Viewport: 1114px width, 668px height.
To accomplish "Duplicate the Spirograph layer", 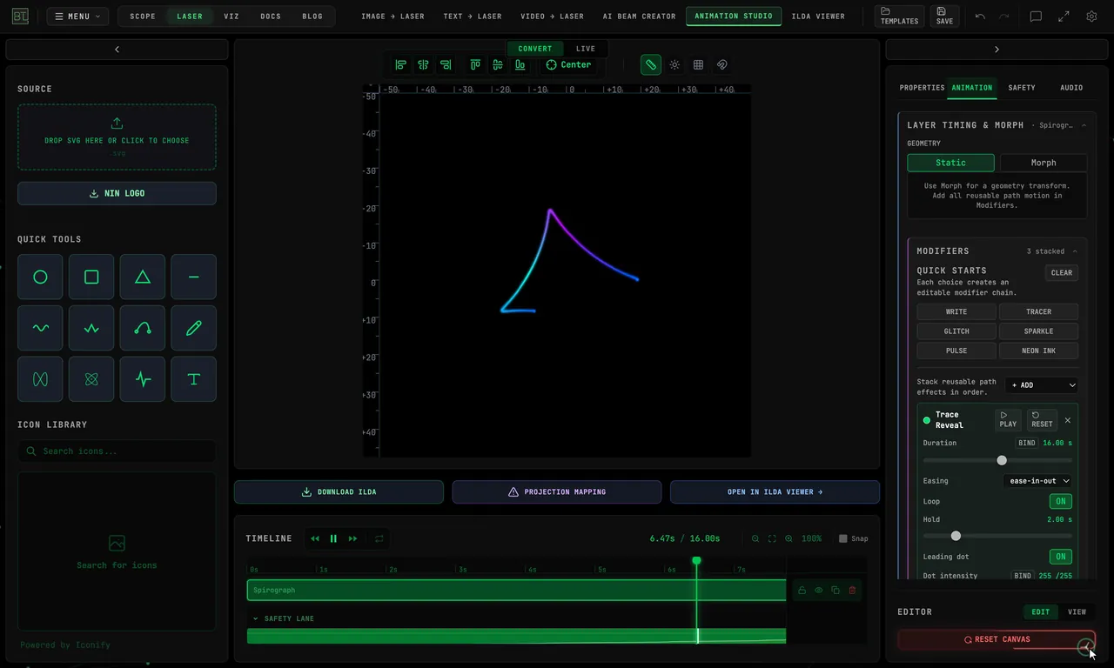I will tap(835, 591).
